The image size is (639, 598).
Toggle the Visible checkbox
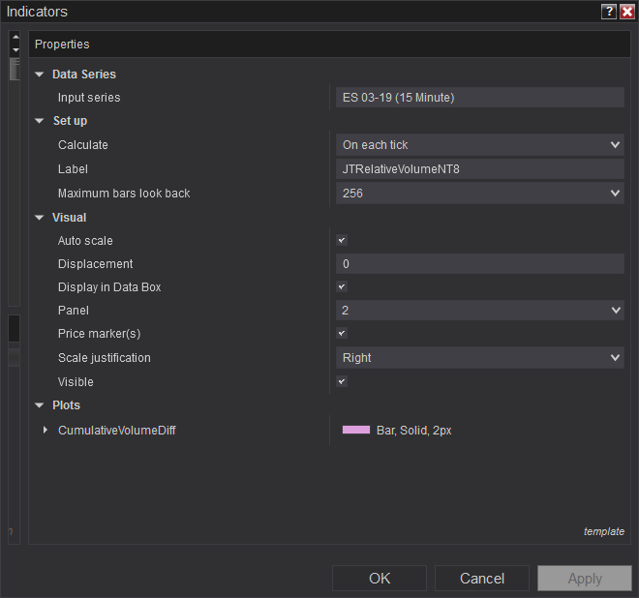click(x=342, y=381)
